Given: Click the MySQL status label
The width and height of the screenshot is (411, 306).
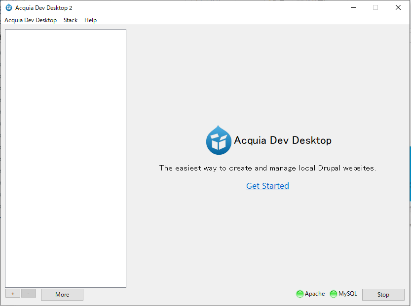Looking at the screenshot, I should click(x=348, y=294).
